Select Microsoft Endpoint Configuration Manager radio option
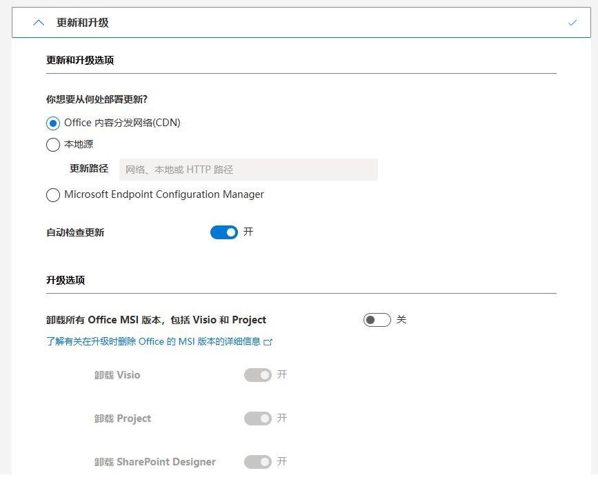Screen dimensions: 598x484 pyautogui.click(x=53, y=195)
